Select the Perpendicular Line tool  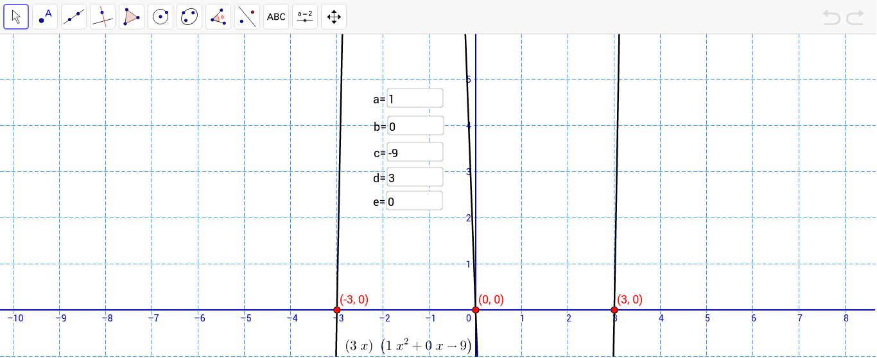tap(103, 17)
